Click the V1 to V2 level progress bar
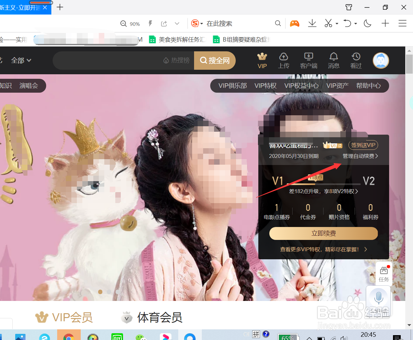 [323, 184]
